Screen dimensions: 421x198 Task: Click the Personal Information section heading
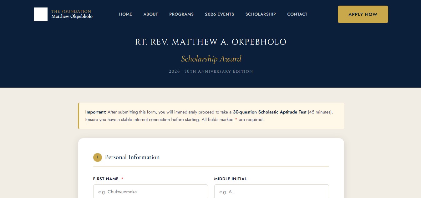[x=132, y=157]
